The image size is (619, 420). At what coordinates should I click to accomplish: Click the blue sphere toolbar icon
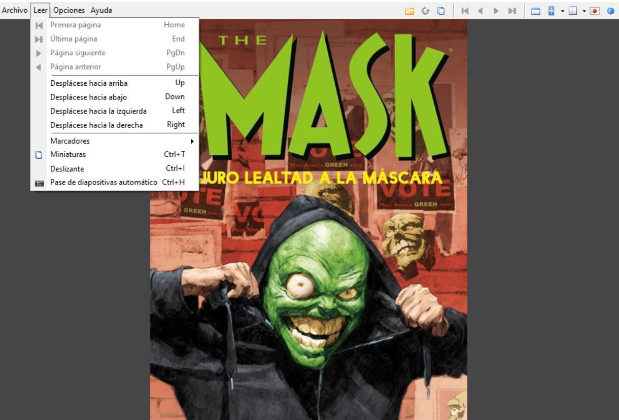pos(610,11)
